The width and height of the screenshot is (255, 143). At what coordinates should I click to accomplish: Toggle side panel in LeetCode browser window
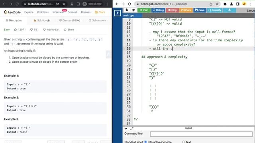pyautogui.click(x=78, y=4)
